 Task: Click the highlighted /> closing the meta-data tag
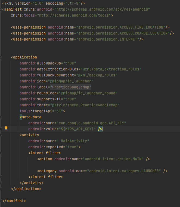point(100,129)
